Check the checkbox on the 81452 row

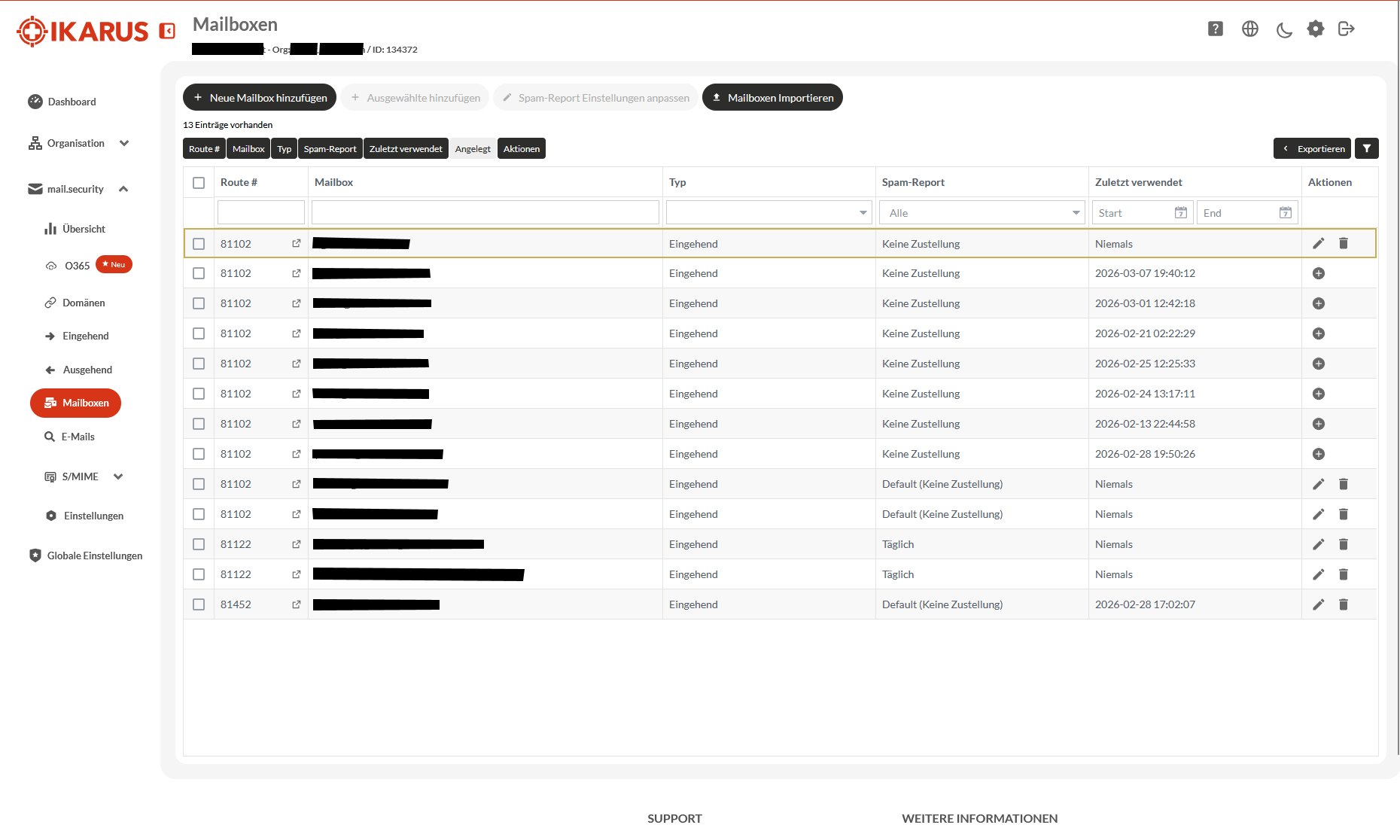pyautogui.click(x=199, y=604)
